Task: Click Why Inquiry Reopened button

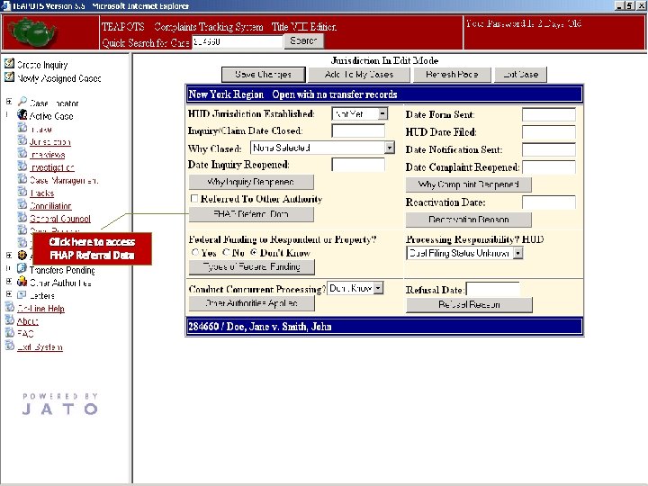Action: pos(251,182)
